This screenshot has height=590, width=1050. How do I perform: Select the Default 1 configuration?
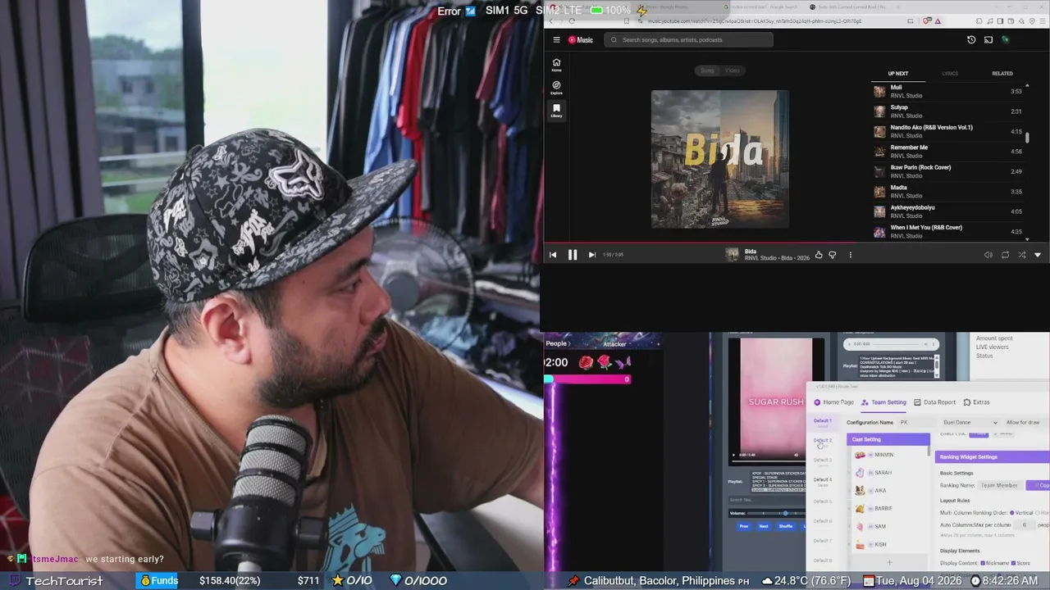coord(822,422)
